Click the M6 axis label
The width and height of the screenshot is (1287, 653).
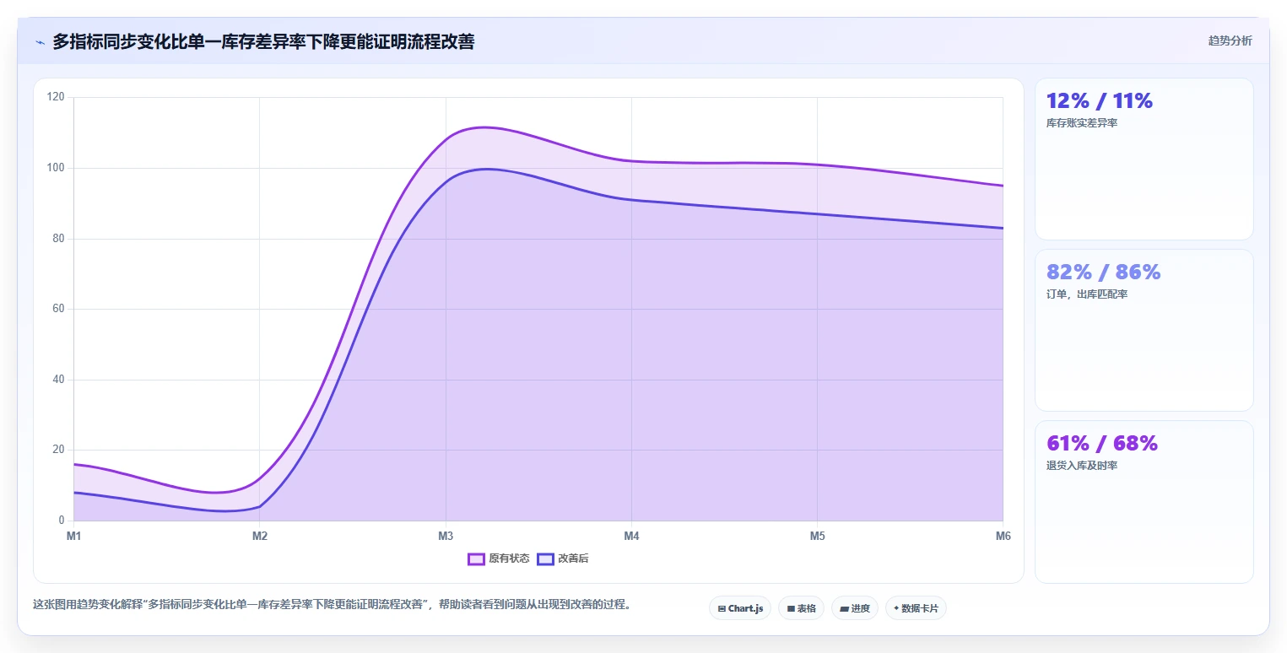click(1003, 536)
